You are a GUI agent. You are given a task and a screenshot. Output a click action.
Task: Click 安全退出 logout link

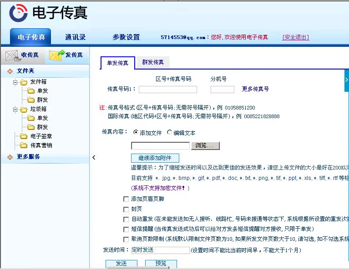pyautogui.click(x=296, y=37)
